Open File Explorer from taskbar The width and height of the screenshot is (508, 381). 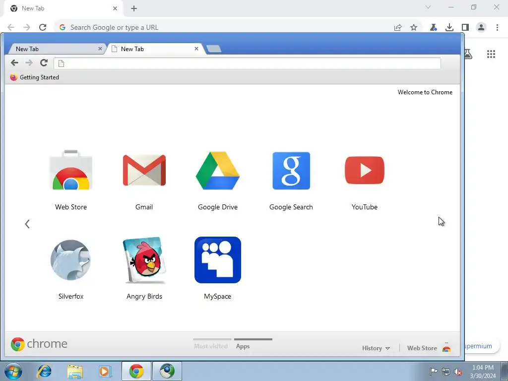coord(75,371)
